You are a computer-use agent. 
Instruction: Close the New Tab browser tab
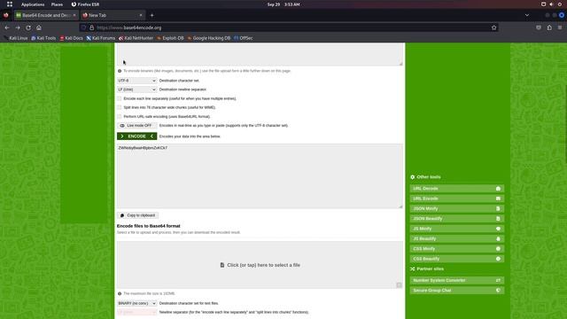point(141,15)
